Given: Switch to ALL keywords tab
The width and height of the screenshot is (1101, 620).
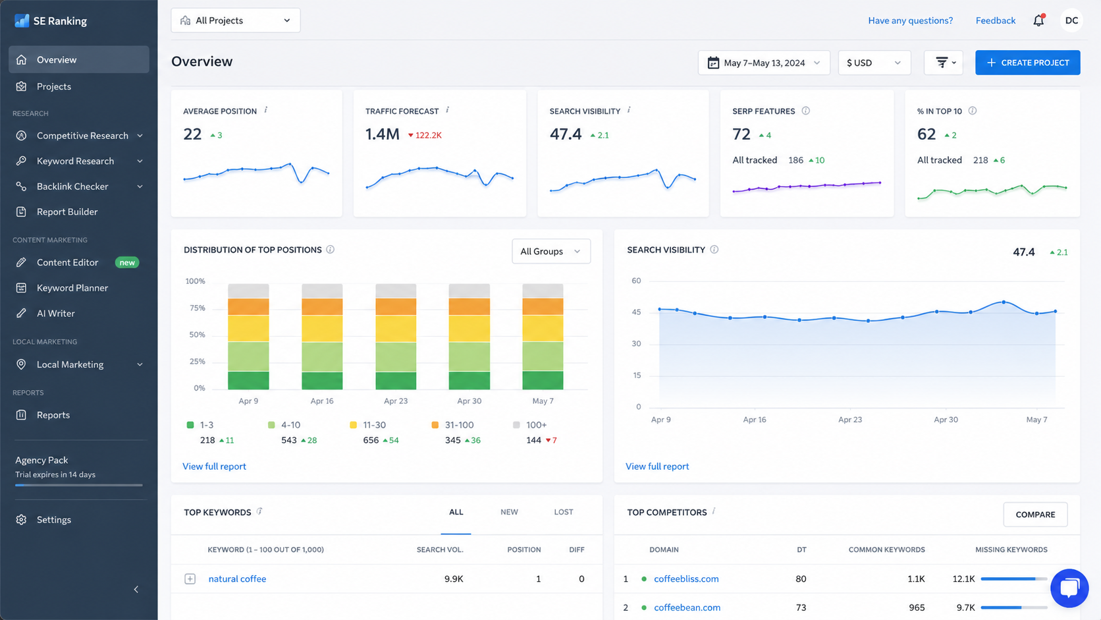Looking at the screenshot, I should tap(456, 512).
